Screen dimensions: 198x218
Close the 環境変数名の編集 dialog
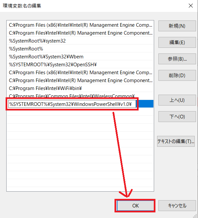click(x=191, y=6)
